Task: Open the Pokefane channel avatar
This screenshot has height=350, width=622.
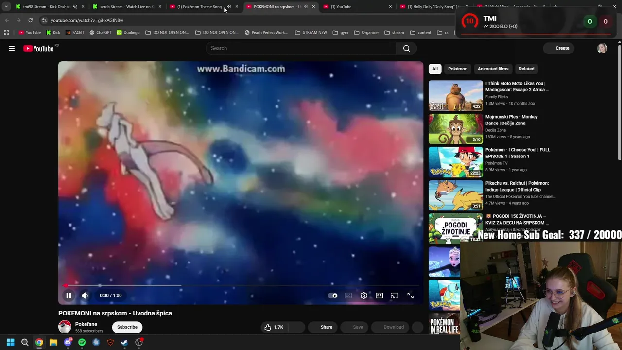Action: coord(65,327)
